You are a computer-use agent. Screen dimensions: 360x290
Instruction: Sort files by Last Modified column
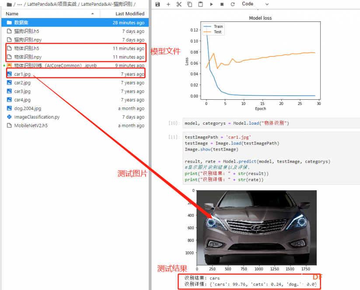coord(124,14)
